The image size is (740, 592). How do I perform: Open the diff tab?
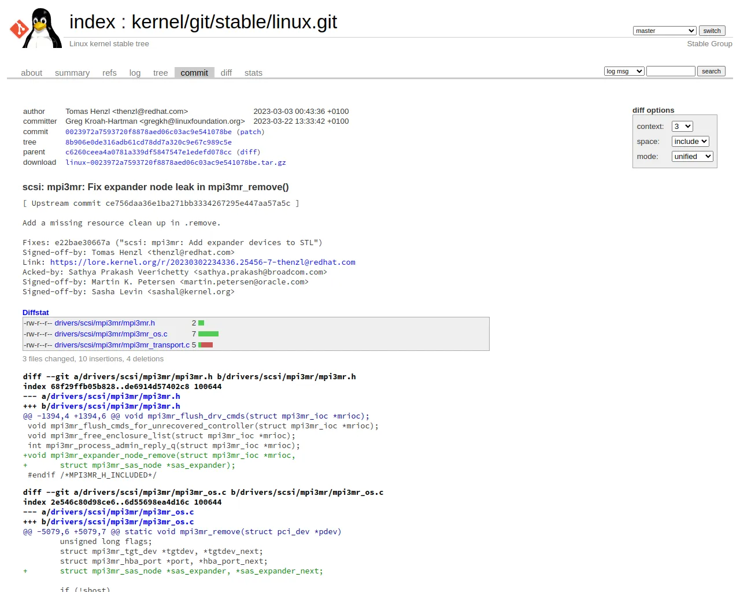(x=226, y=73)
